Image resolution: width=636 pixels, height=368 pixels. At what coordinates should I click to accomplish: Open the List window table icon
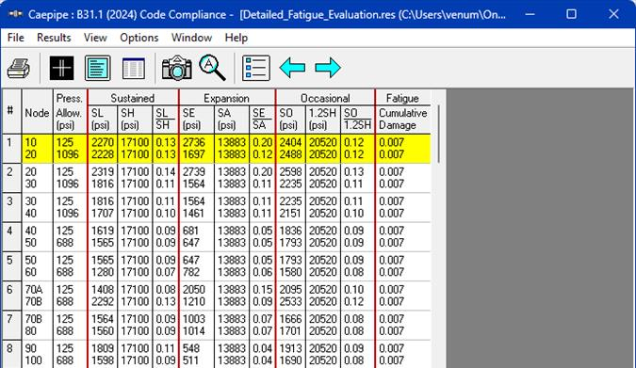[134, 68]
